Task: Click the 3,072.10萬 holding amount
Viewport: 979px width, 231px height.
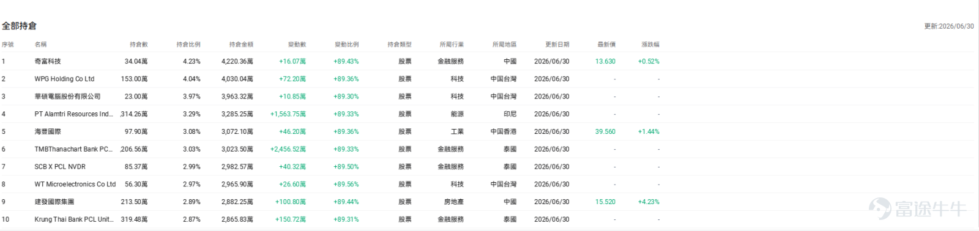Action: (237, 131)
